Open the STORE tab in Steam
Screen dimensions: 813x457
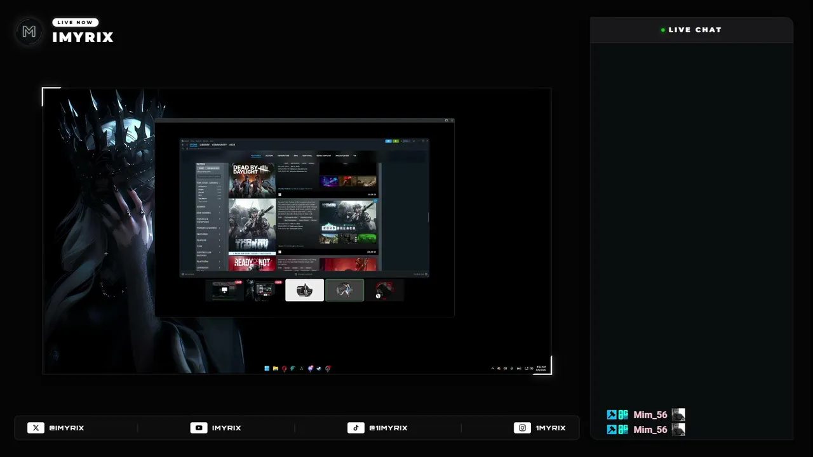(194, 145)
